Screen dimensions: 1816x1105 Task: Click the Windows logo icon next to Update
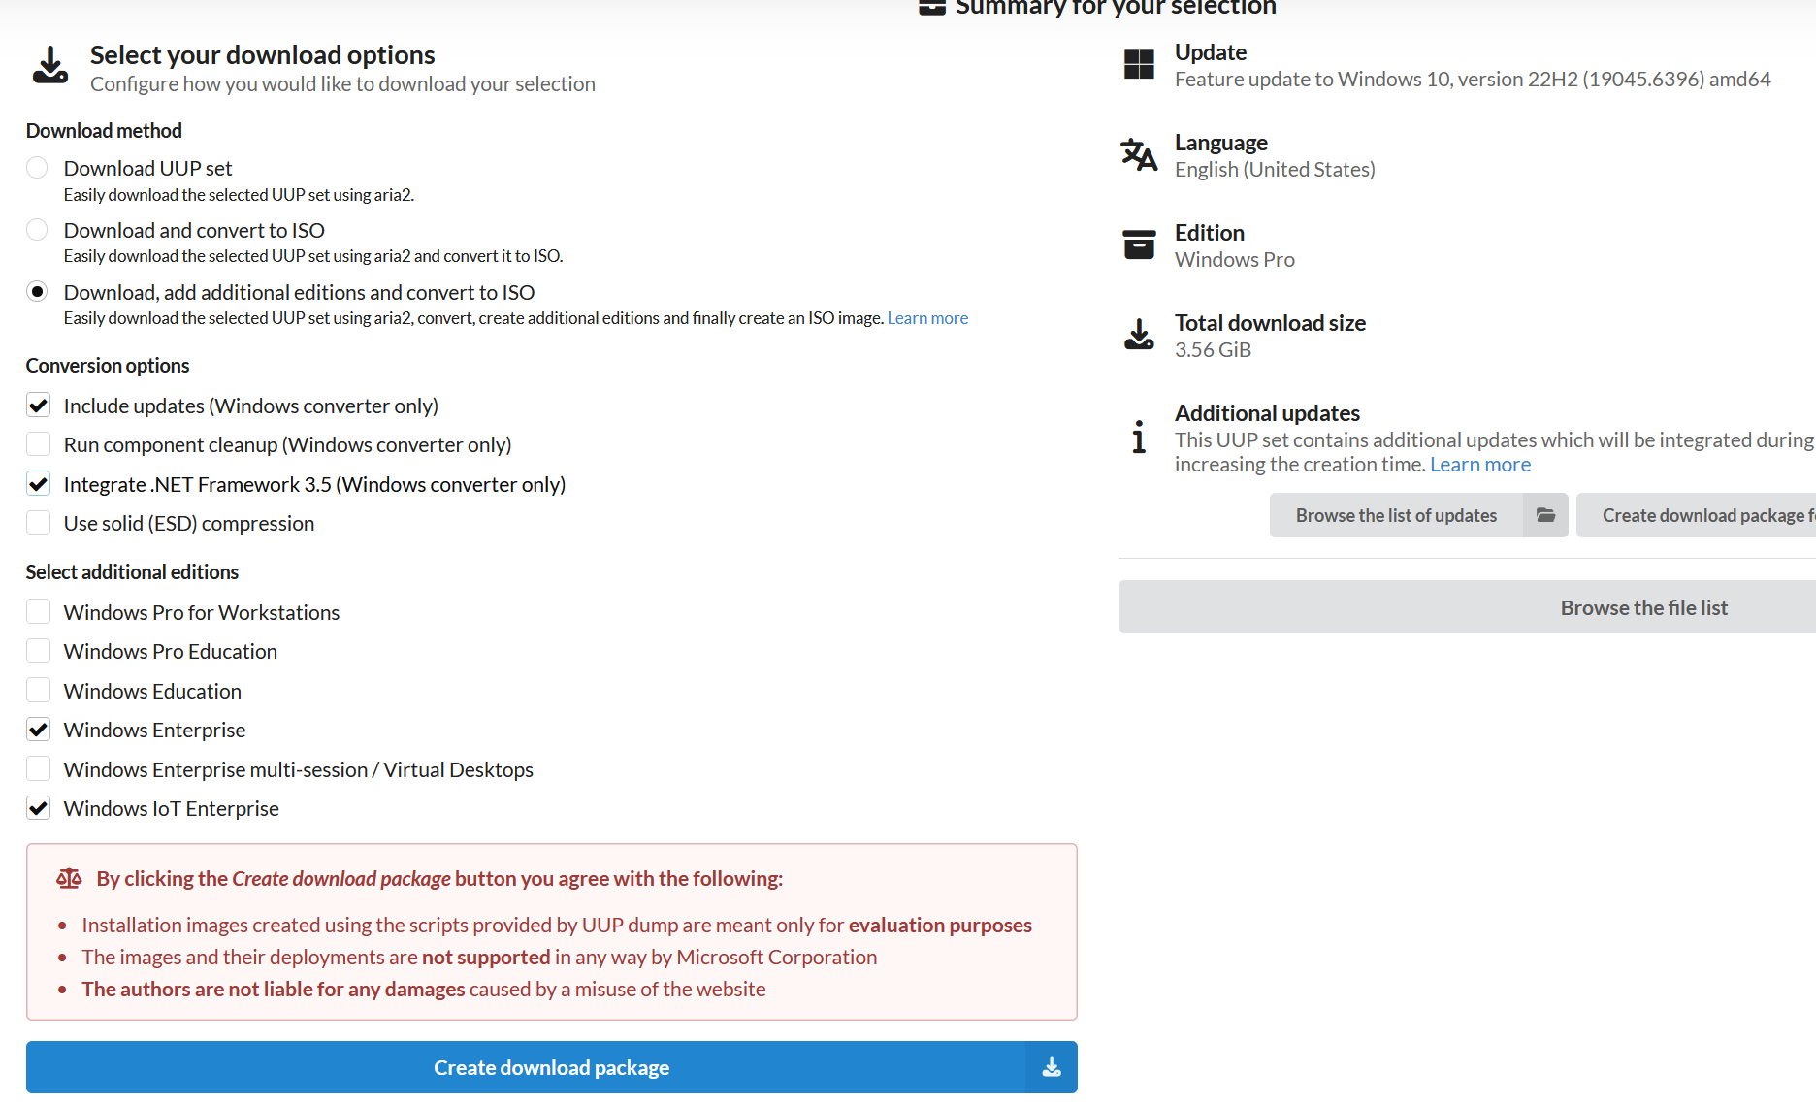point(1139,65)
